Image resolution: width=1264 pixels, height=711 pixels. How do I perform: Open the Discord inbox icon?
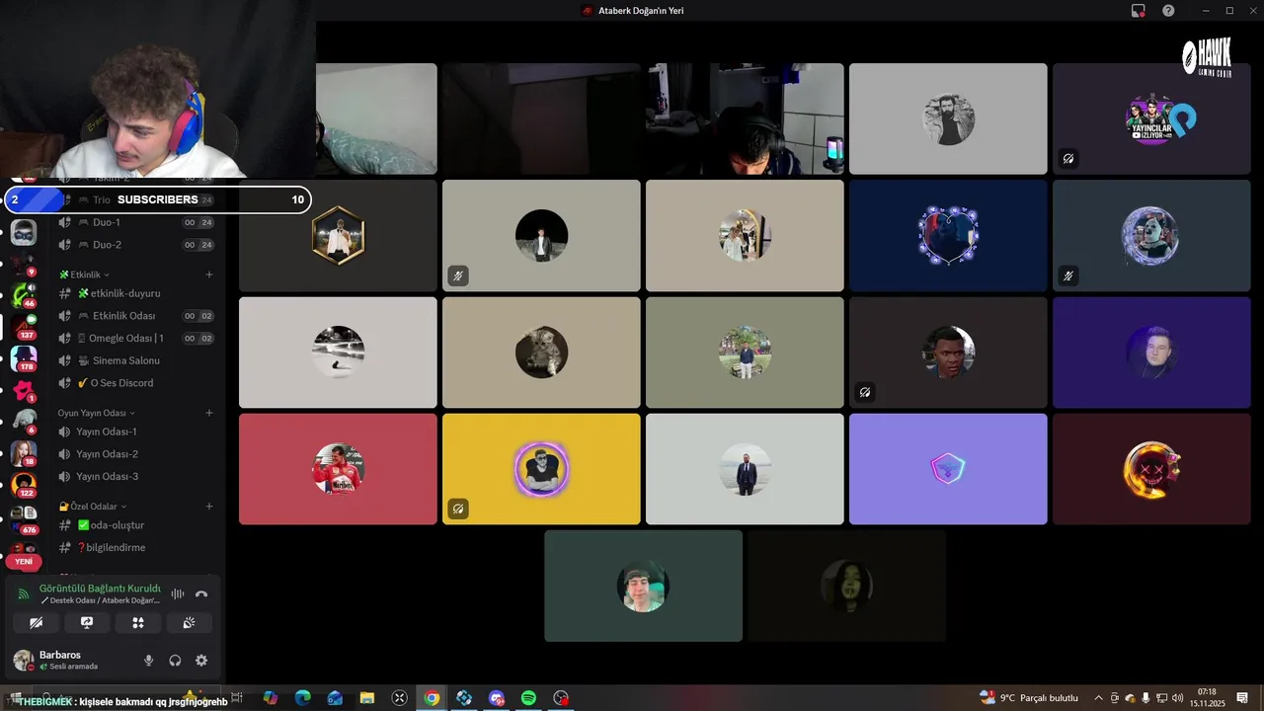pyautogui.click(x=1139, y=11)
